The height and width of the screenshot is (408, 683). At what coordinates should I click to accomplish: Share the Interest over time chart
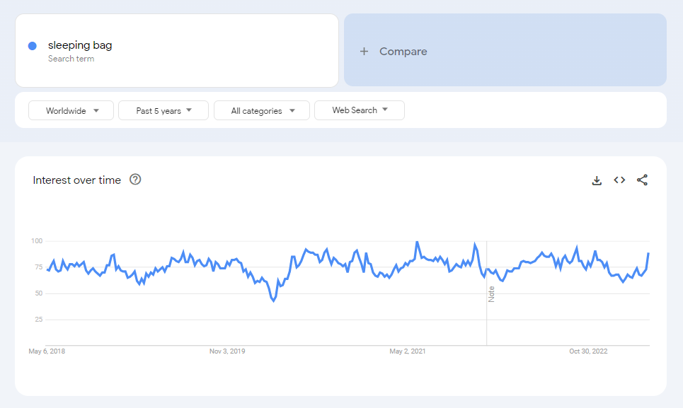click(642, 180)
